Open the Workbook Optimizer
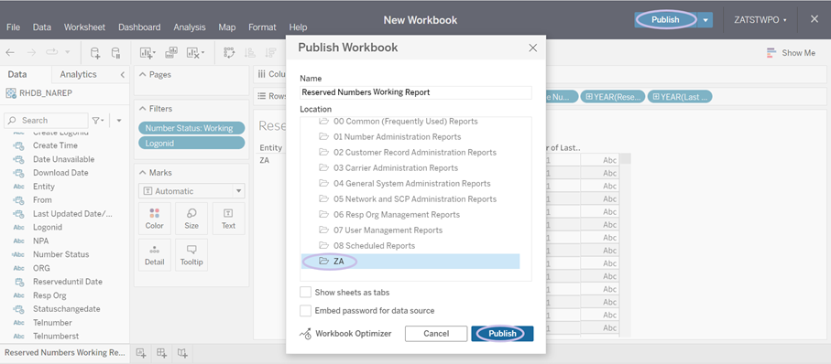 [x=346, y=333]
